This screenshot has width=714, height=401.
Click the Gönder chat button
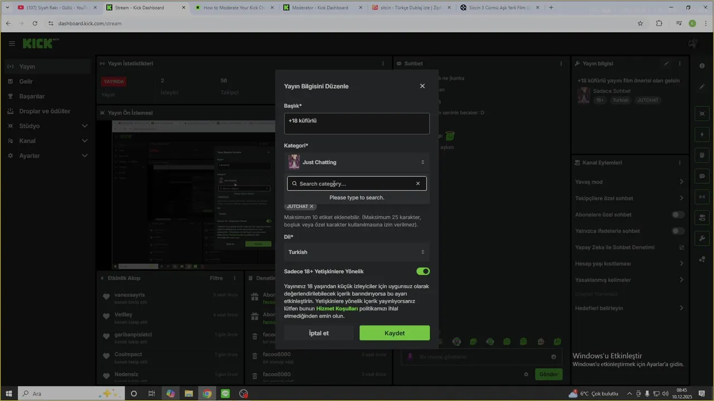[x=548, y=374]
